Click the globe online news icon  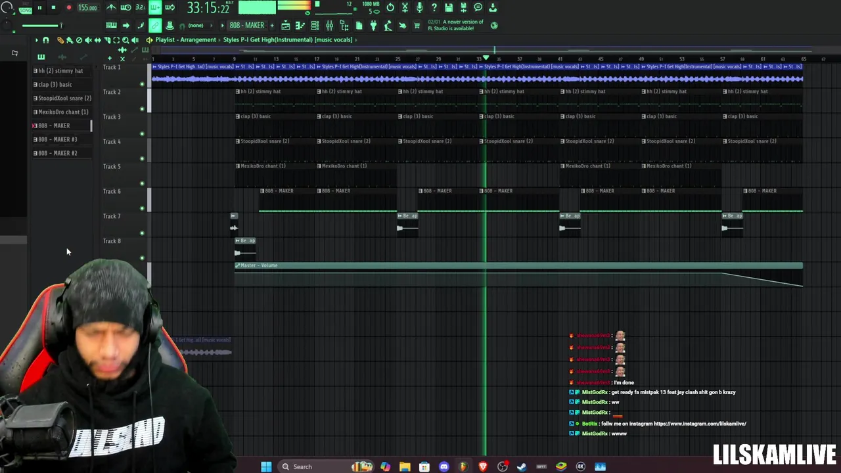(494, 26)
